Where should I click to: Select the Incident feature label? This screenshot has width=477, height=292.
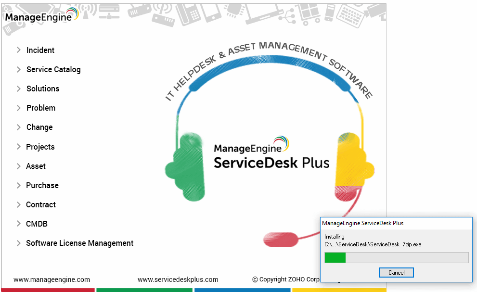(x=40, y=50)
